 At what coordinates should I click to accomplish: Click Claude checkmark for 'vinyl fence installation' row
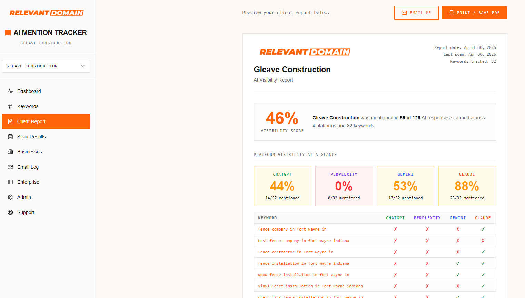[483, 286]
